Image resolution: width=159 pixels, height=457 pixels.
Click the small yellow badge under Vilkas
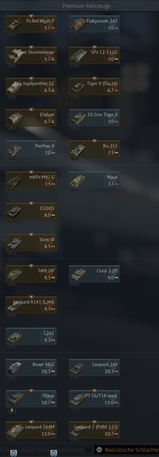(11, 410)
